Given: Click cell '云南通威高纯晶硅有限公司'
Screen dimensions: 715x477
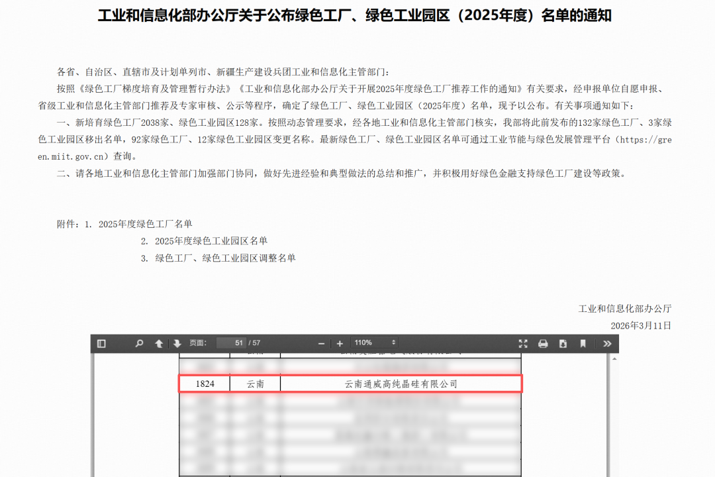Looking at the screenshot, I should coord(401,384).
